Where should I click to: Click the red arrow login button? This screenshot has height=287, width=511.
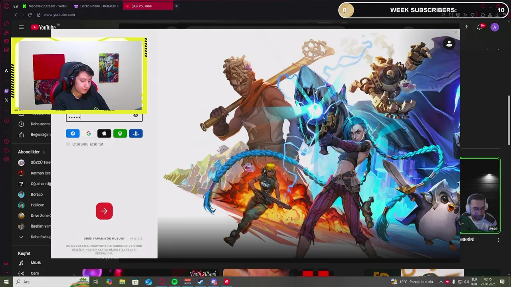pyautogui.click(x=104, y=211)
